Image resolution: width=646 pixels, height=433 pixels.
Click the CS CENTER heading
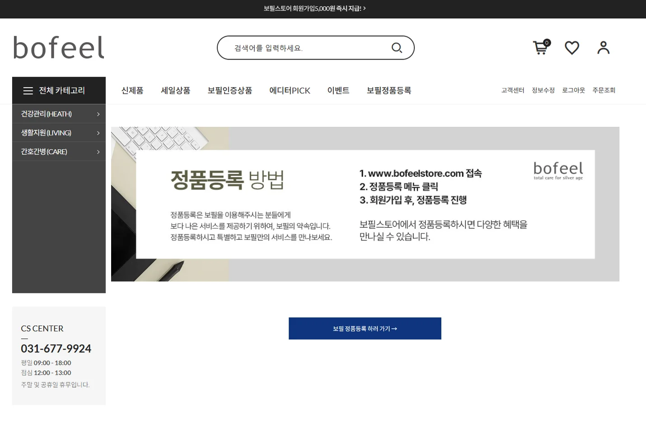[42, 328]
